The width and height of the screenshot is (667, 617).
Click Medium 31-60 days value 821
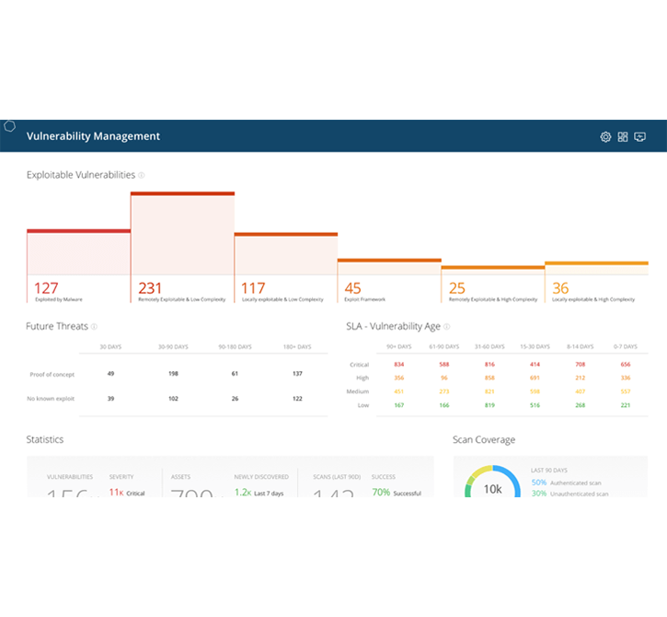pyautogui.click(x=489, y=391)
